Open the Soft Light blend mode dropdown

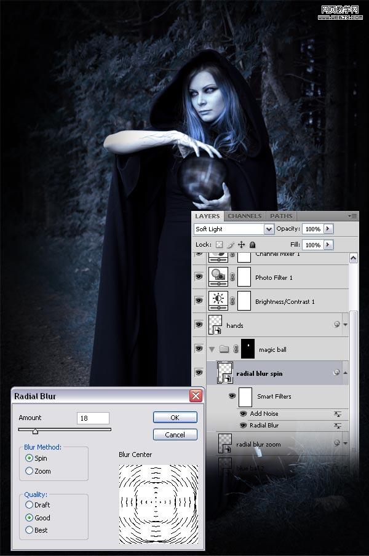tap(269, 229)
